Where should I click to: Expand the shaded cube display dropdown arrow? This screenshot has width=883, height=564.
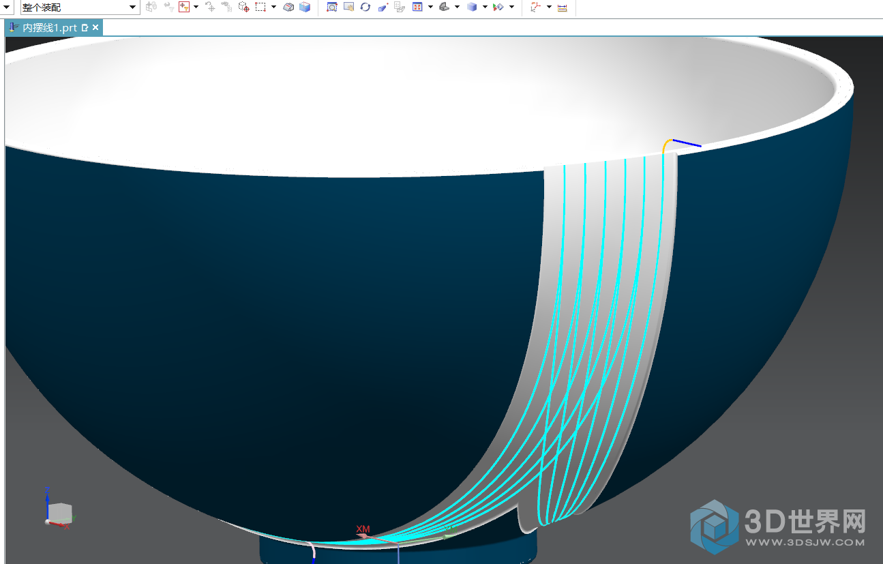click(485, 7)
